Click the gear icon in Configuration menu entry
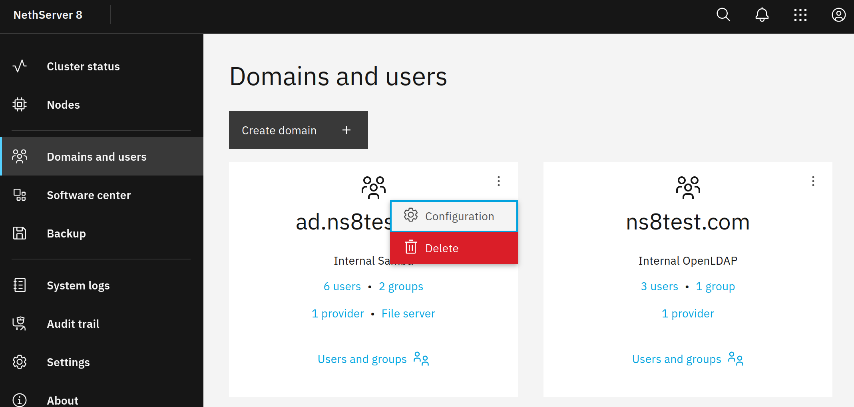This screenshot has height=407, width=854. click(411, 215)
